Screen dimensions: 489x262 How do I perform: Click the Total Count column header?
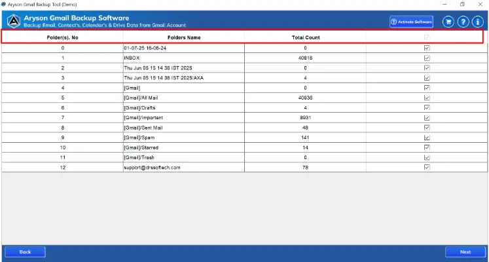(x=306, y=37)
